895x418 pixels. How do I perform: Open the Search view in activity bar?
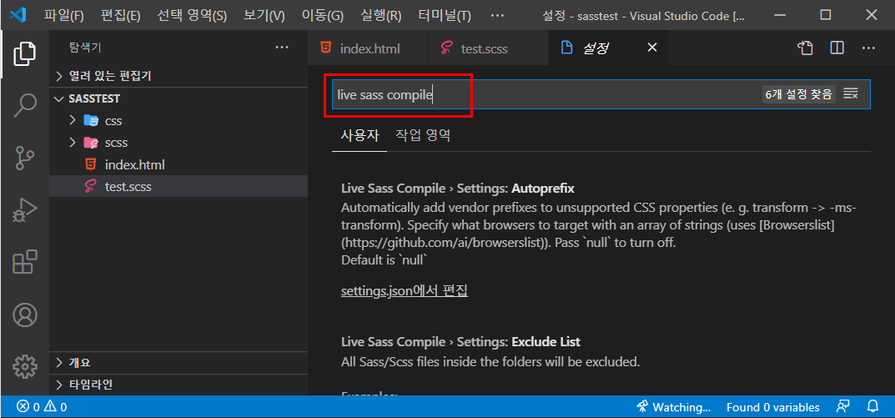[24, 104]
